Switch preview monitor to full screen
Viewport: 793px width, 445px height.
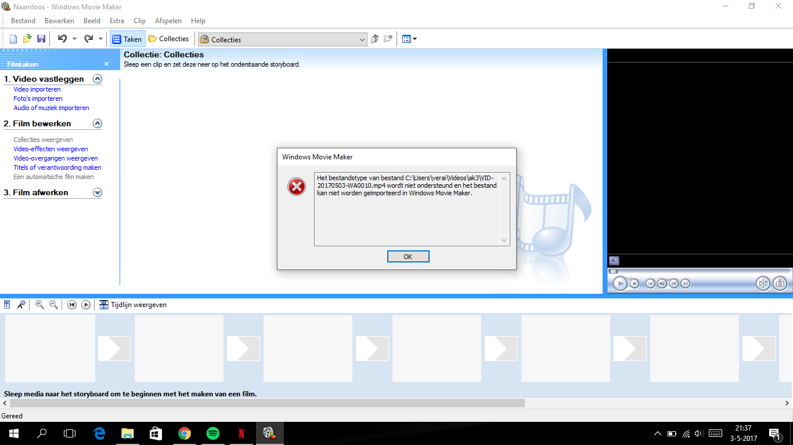tap(614, 261)
